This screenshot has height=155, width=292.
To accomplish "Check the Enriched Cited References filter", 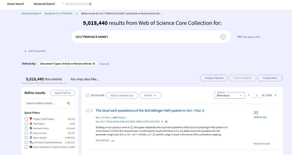I will point(26,142).
